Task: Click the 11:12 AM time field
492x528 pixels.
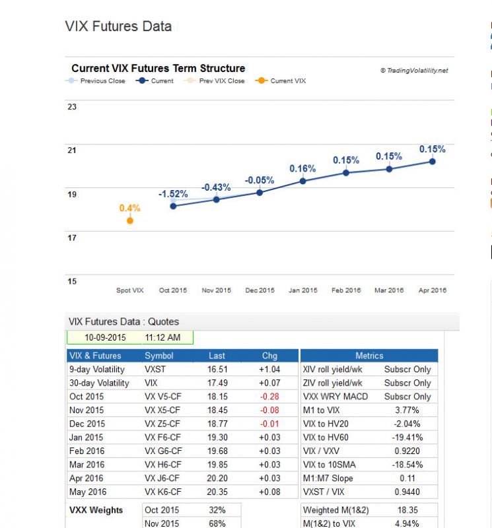Action: [x=168, y=338]
